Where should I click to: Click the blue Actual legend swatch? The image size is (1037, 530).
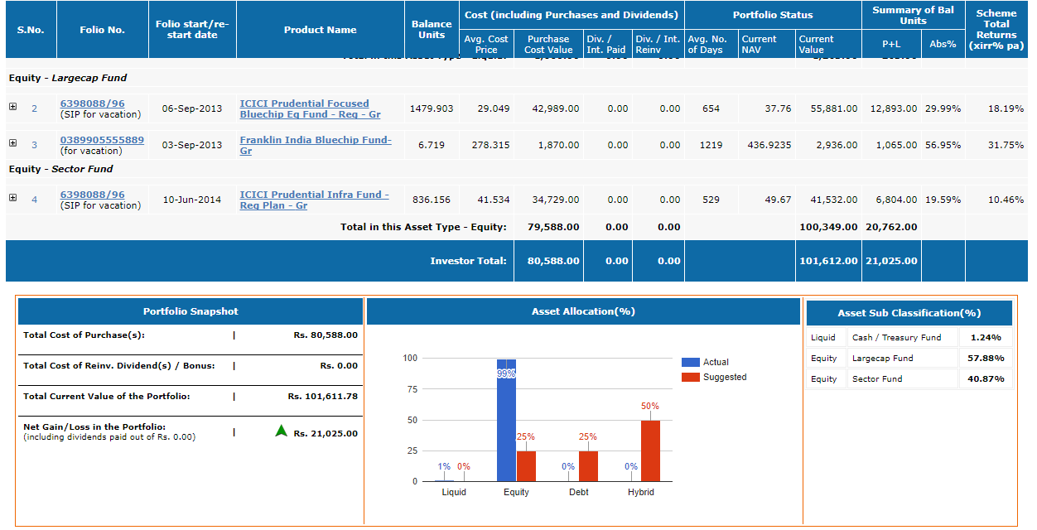click(x=690, y=362)
